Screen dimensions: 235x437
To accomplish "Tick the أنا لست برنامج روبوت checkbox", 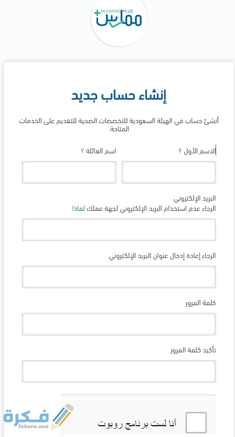I will [x=196, y=423].
